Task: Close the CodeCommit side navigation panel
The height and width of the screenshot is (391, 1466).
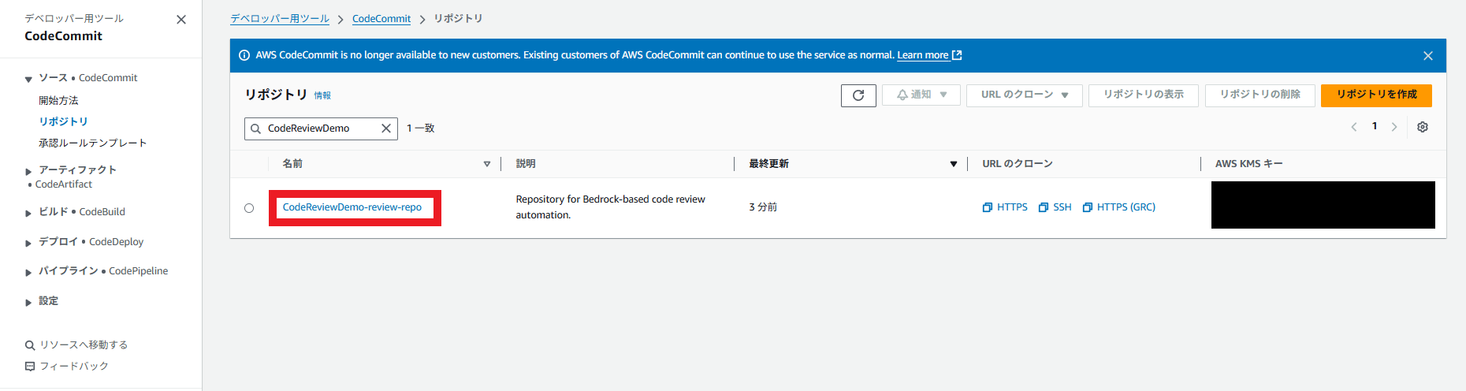Action: [181, 20]
